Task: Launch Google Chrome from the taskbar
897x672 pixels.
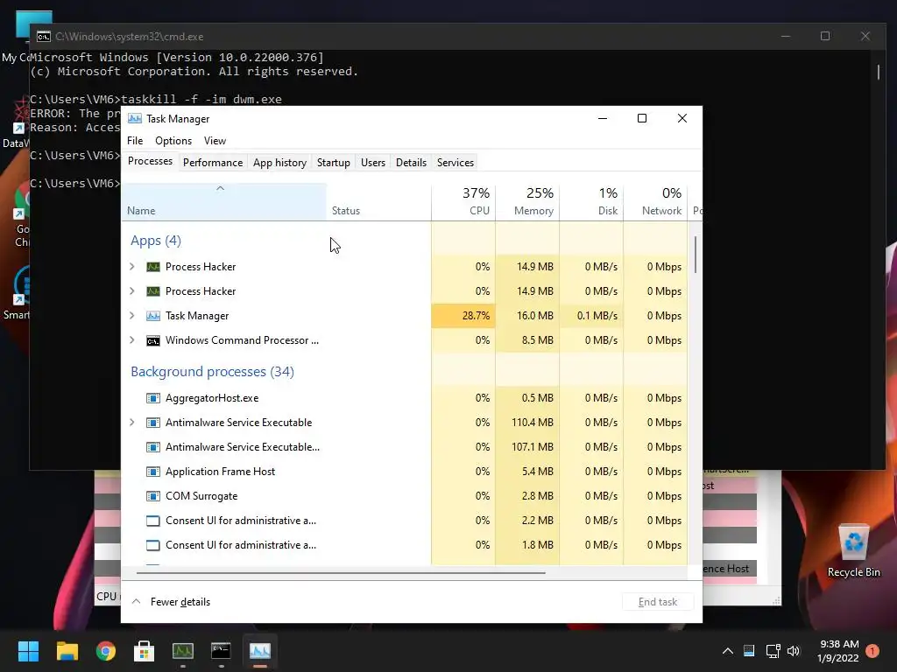Action: [x=106, y=651]
